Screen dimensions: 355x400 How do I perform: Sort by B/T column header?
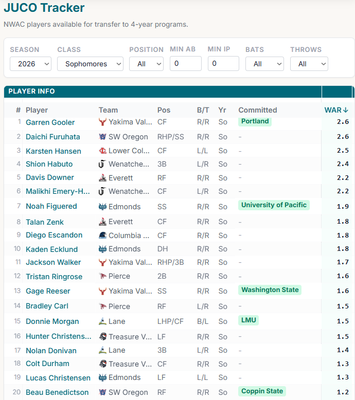(x=203, y=110)
